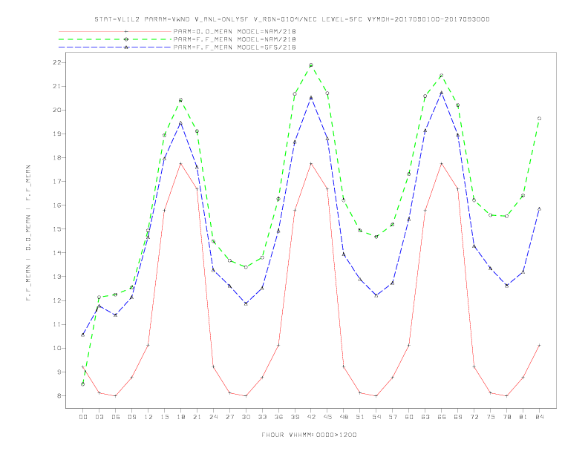The height and width of the screenshot is (454, 588).
Task: Click the x-axis tick label 33
Action: [262, 417]
